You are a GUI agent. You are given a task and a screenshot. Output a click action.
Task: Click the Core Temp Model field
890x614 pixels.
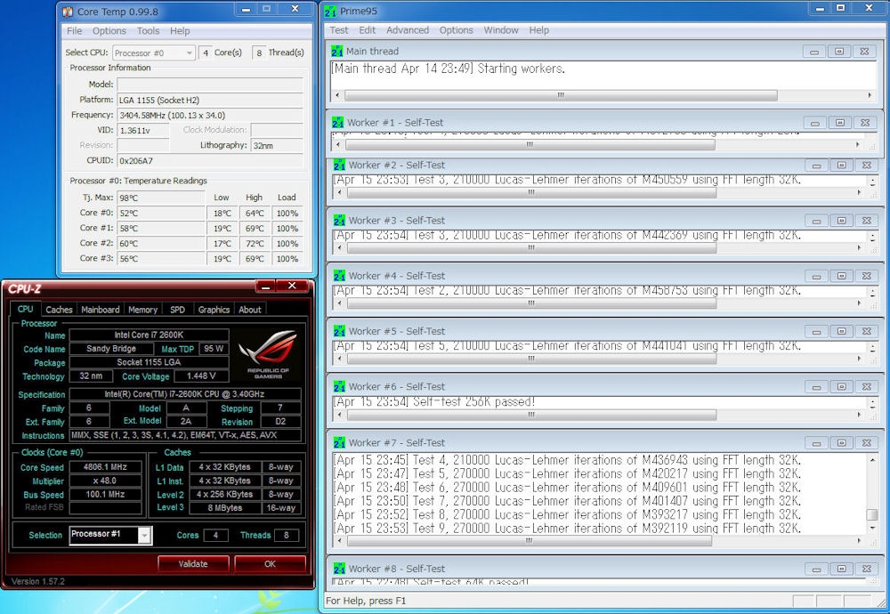tap(210, 85)
